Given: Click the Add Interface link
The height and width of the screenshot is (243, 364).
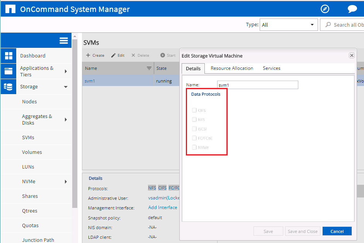Looking at the screenshot, I should click(x=163, y=208).
